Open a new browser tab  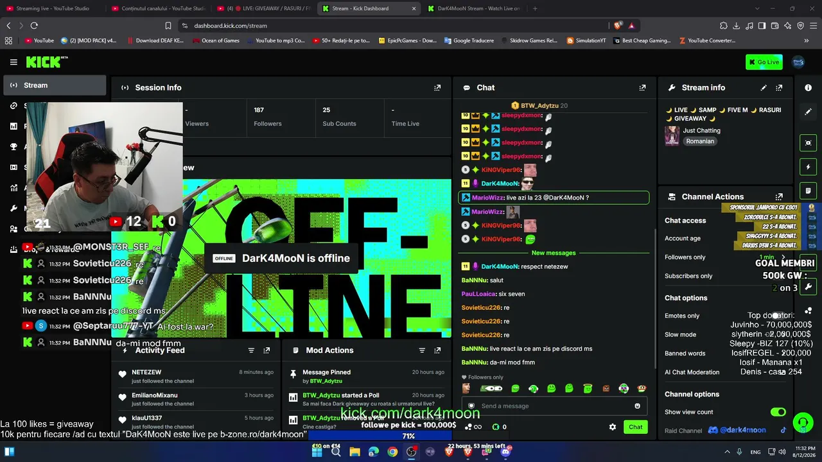click(x=535, y=8)
